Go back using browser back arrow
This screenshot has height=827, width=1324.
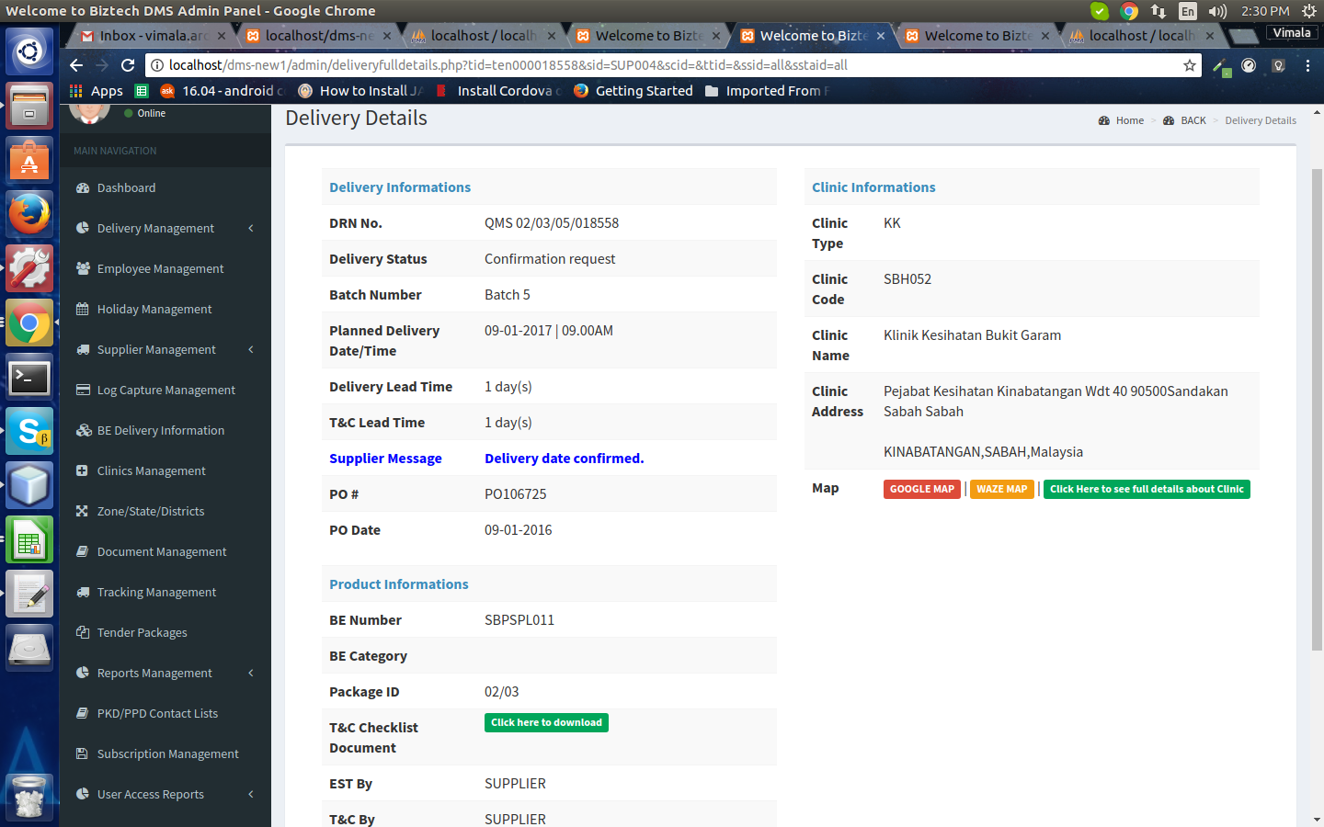(76, 65)
